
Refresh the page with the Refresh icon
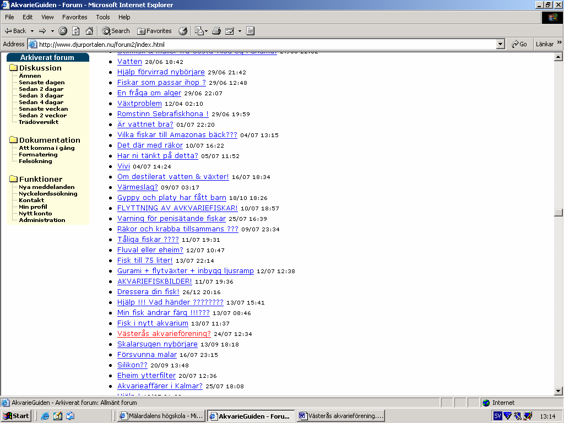tap(76, 31)
